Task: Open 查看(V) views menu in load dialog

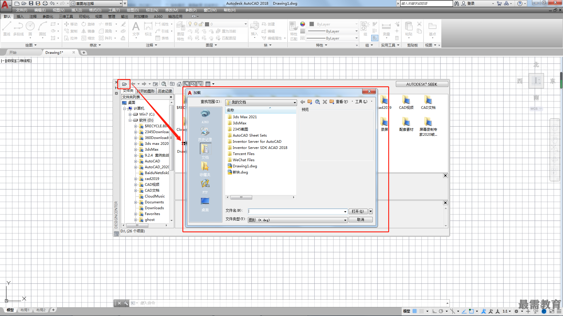Action: [x=342, y=102]
